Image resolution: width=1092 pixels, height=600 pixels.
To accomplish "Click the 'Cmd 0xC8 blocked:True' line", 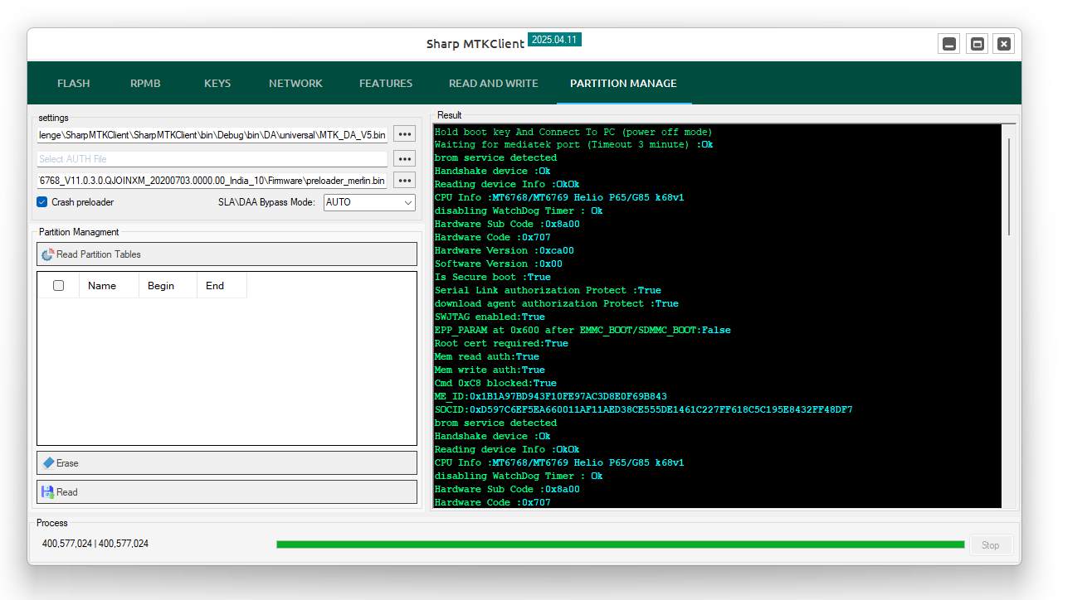I will coord(496,383).
